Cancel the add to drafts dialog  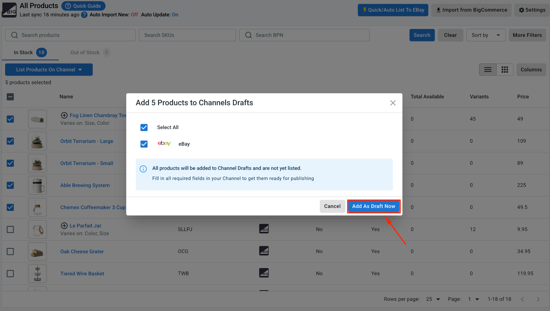tap(332, 206)
